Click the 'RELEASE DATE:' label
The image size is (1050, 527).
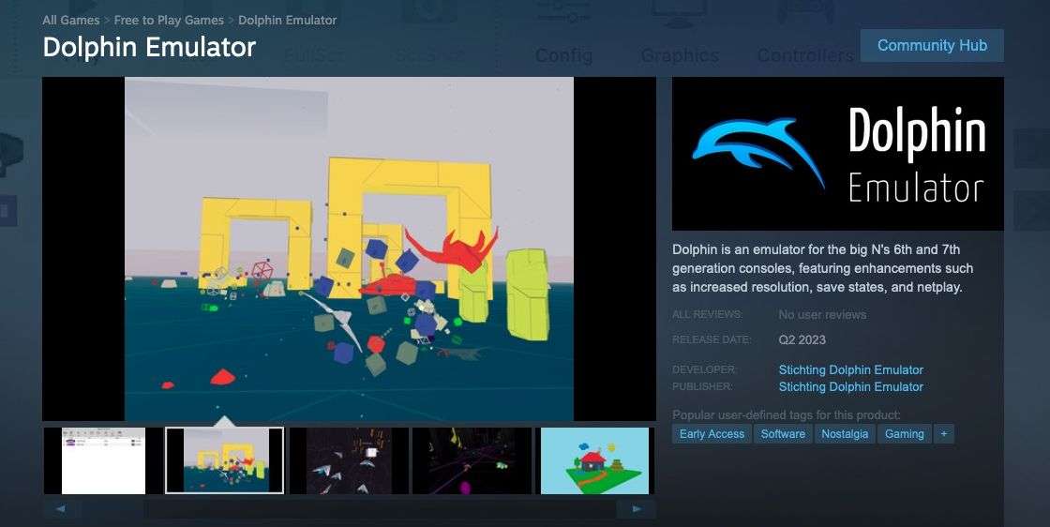(712, 339)
